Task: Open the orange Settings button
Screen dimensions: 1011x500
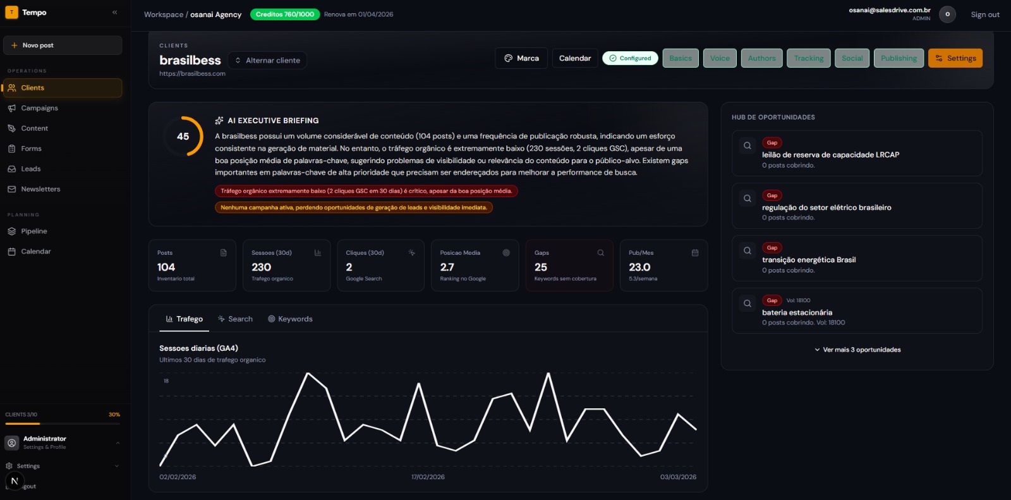Action: coord(955,58)
